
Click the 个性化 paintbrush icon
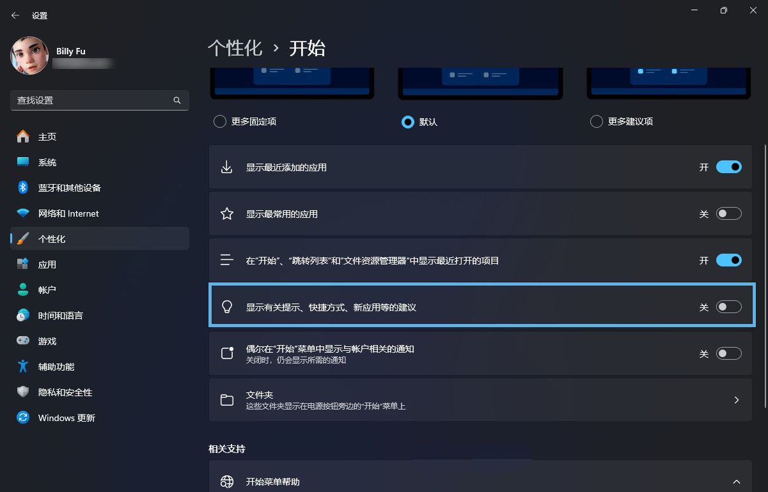pyautogui.click(x=23, y=239)
